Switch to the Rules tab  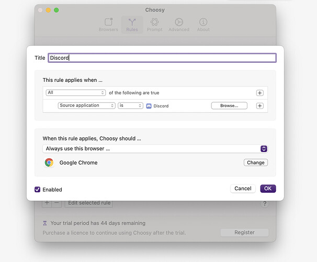tap(132, 25)
